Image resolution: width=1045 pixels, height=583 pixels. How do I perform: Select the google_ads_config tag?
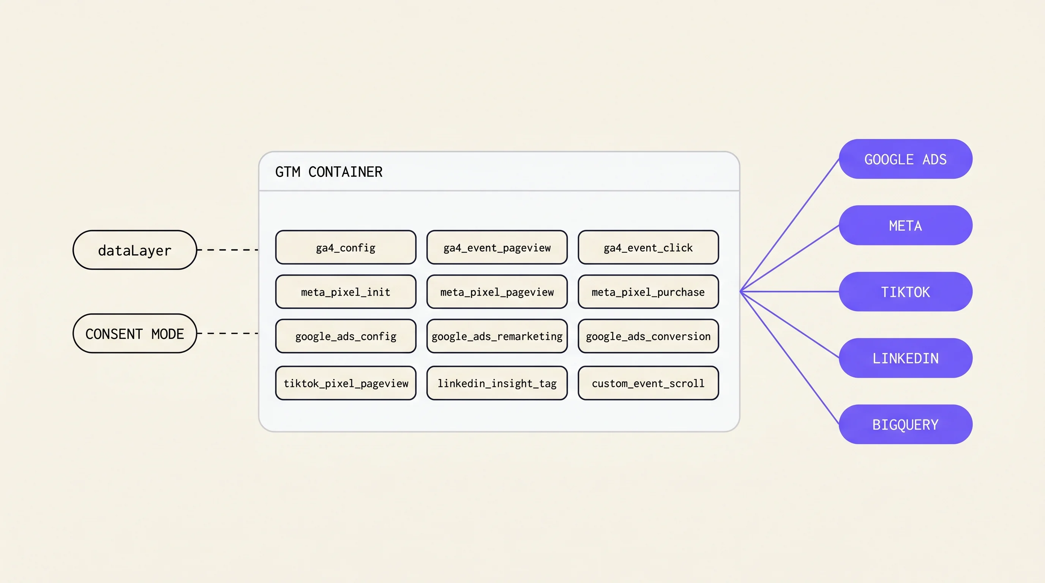click(346, 336)
